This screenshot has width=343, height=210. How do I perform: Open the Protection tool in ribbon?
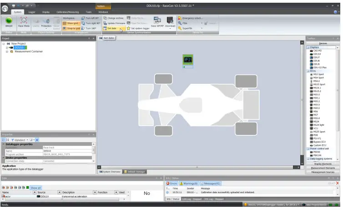pos(46,23)
